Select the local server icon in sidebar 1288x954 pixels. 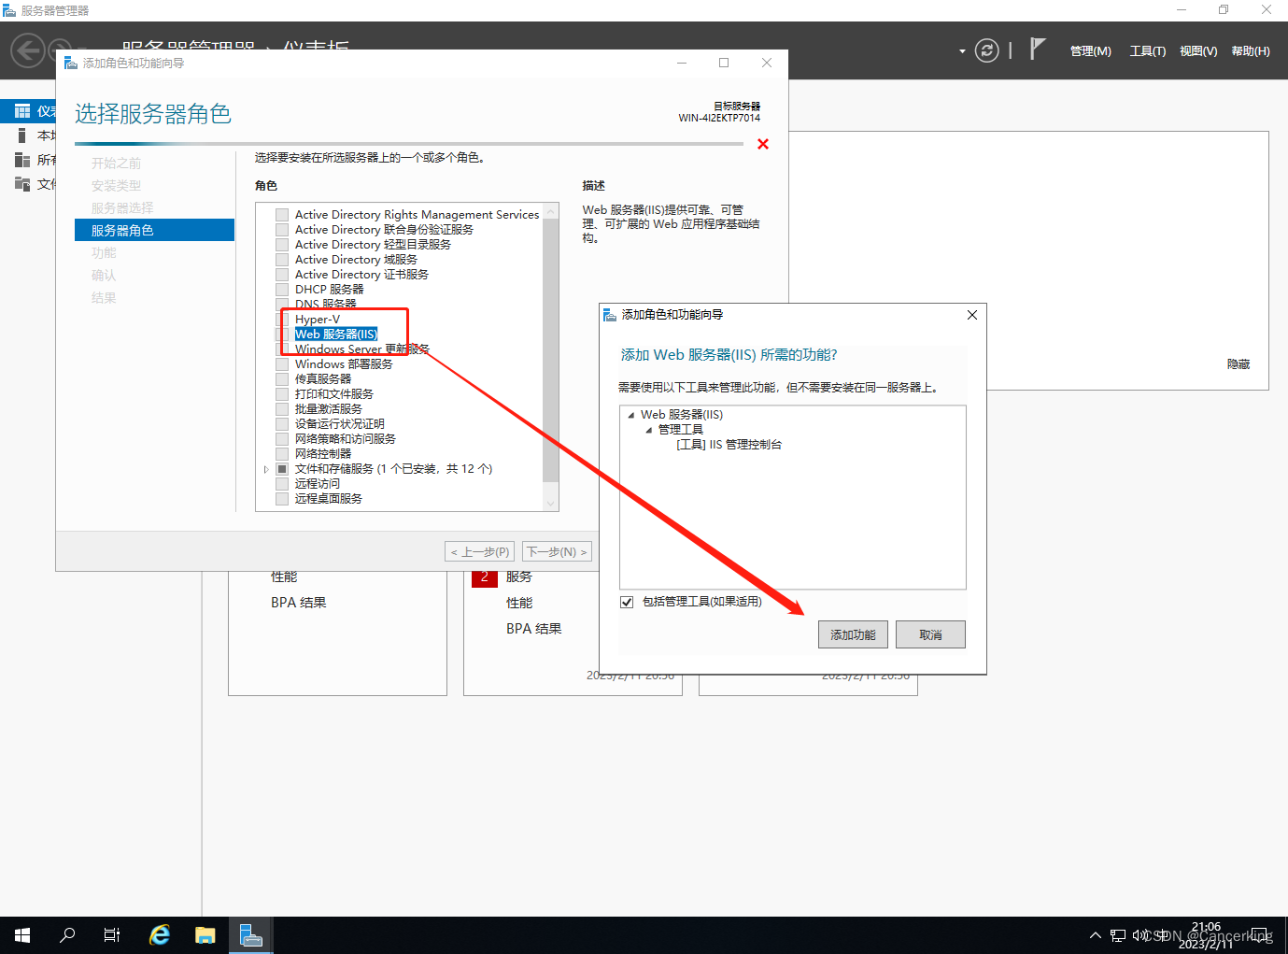tap(21, 135)
